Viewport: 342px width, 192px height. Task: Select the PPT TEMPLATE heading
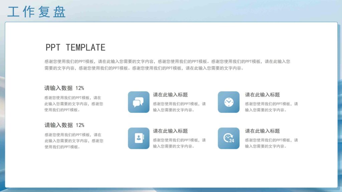75,48
